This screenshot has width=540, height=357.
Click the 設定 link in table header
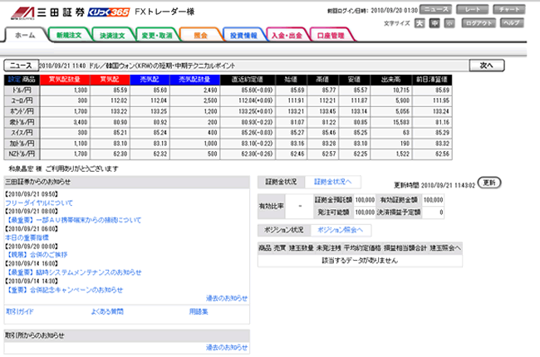coord(14,80)
